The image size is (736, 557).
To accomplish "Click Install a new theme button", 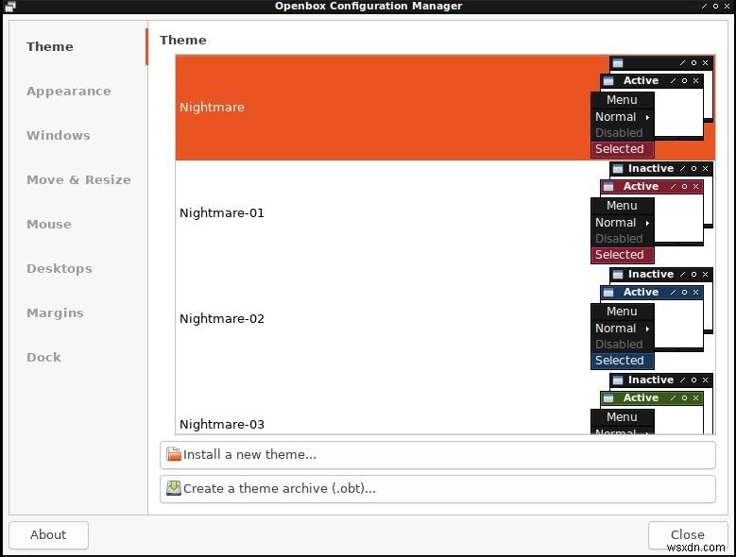I will point(437,455).
